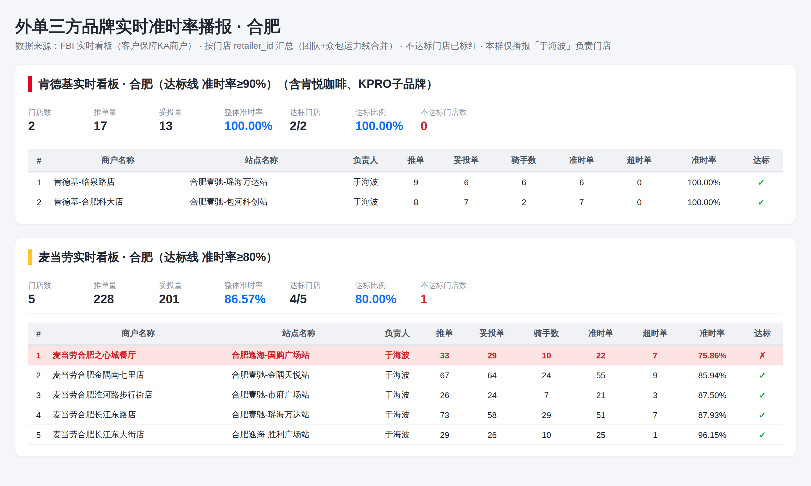Click the yellow marker beside 麦当劳实时看板 title

30,257
